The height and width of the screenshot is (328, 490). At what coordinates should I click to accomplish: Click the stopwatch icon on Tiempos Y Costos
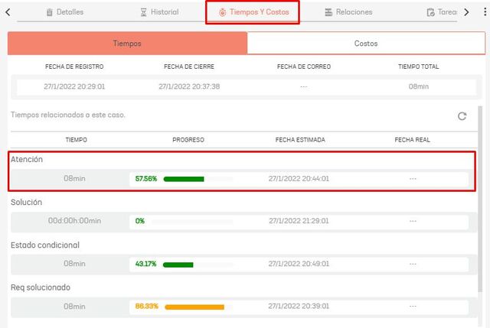(x=222, y=12)
